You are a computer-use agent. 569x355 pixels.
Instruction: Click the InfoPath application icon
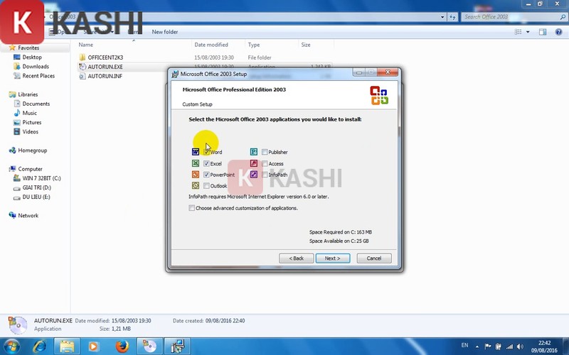click(x=254, y=175)
